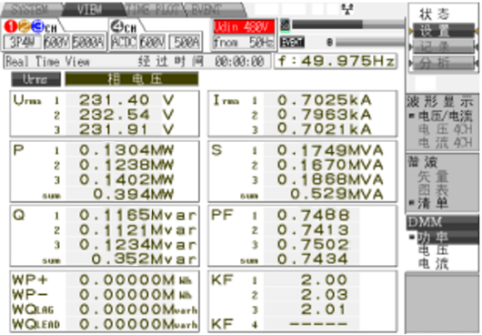Click the fnom 50Hz setting
Image resolution: width=482 pixels, height=335 pixels.
[x=244, y=42]
